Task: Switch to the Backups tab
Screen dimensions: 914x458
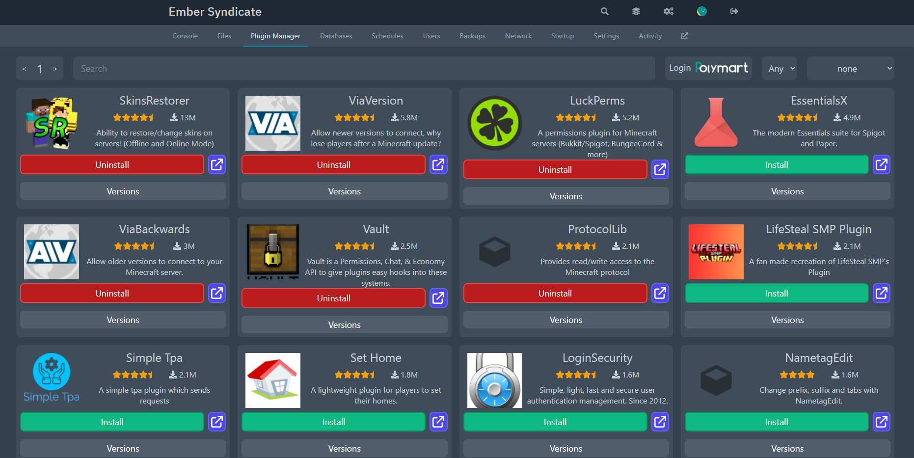Action: click(x=473, y=36)
